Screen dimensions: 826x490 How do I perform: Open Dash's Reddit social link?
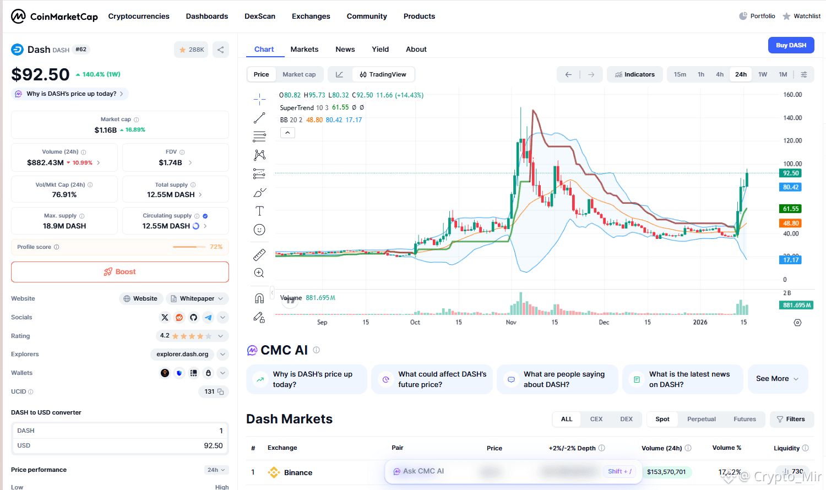click(179, 317)
